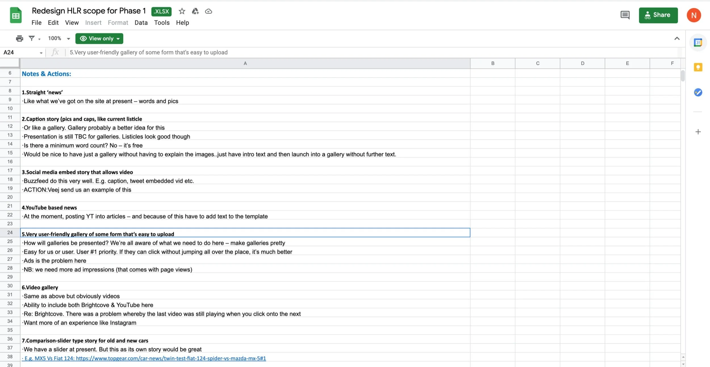710x367 pixels.
Task: Click the XLSX file format badge
Action: [x=161, y=11]
